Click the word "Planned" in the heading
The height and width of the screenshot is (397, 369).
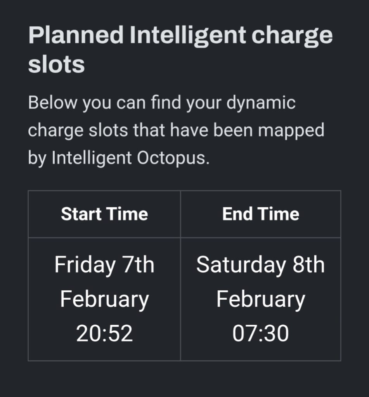click(75, 36)
